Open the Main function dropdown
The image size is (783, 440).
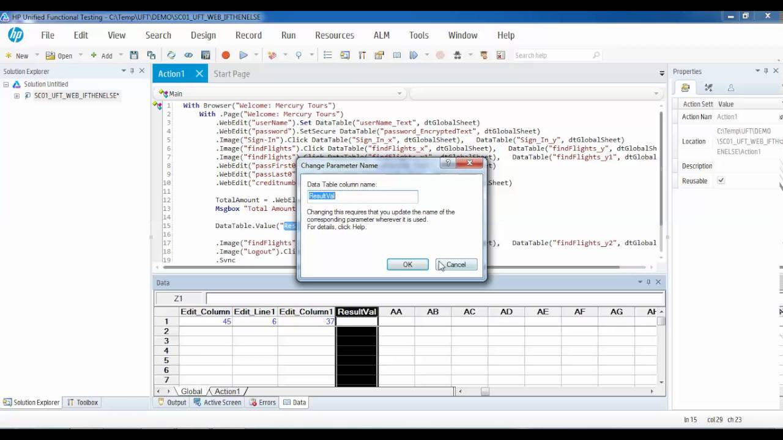(x=399, y=94)
